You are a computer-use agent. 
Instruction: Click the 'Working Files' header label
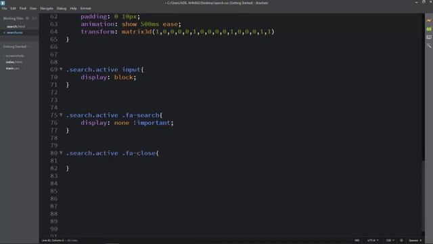pos(14,18)
